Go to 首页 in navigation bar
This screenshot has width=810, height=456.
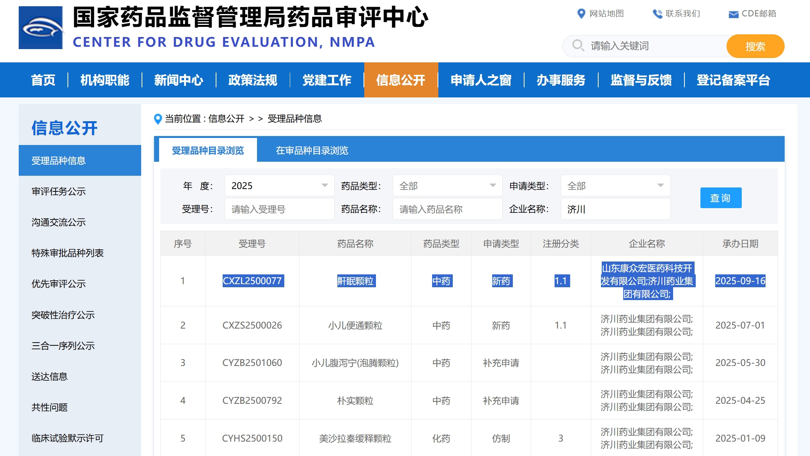click(x=43, y=80)
